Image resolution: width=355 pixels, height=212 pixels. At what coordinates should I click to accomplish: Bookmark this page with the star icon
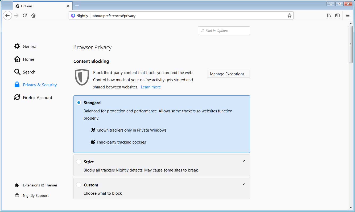coord(290,16)
